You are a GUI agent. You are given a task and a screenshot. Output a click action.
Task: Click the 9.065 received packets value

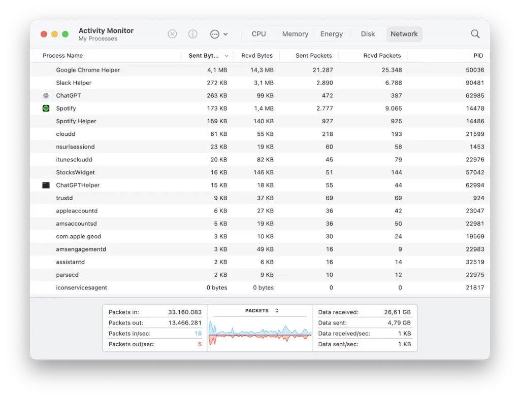394,108
